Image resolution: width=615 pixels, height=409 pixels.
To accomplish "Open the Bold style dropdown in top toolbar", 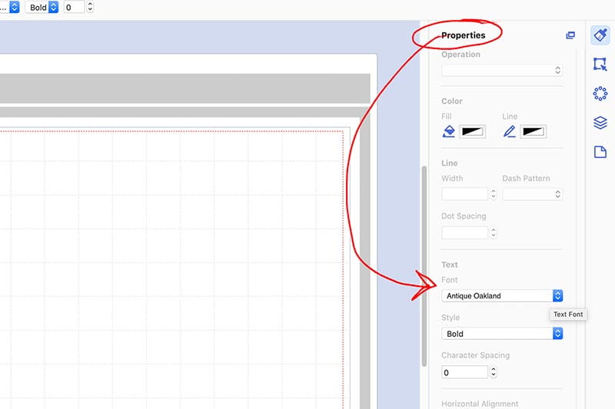I will tap(42, 7).
